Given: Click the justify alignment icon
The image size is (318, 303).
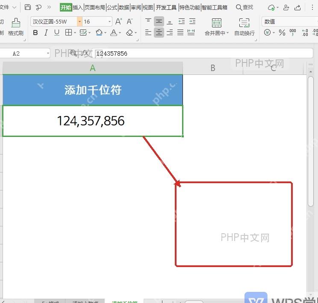Looking at the screenshot, I should (180, 33).
